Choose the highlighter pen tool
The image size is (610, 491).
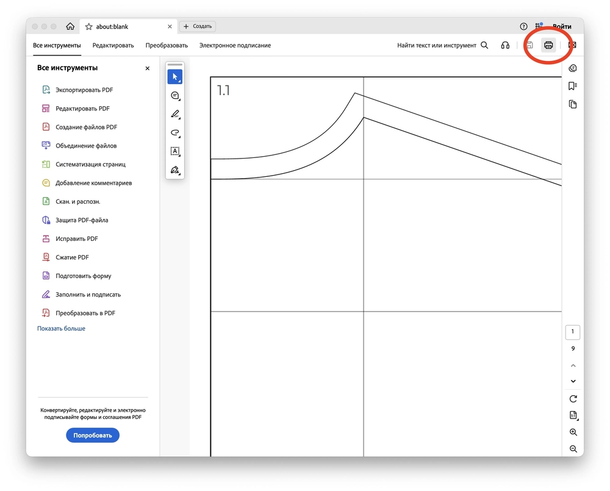175,115
